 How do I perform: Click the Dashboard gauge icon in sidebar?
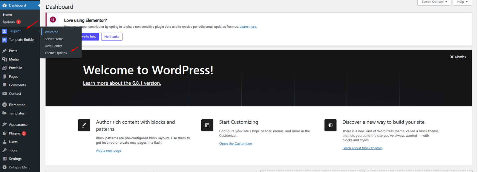point(4,5)
